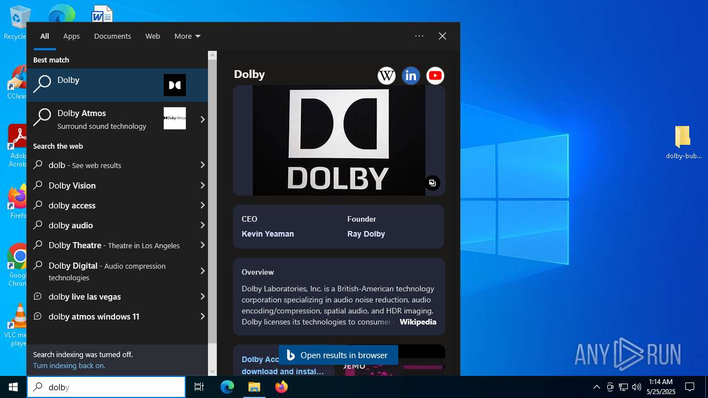Expand the Dolby Atmos result chevron
The width and height of the screenshot is (708, 398).
(x=202, y=119)
